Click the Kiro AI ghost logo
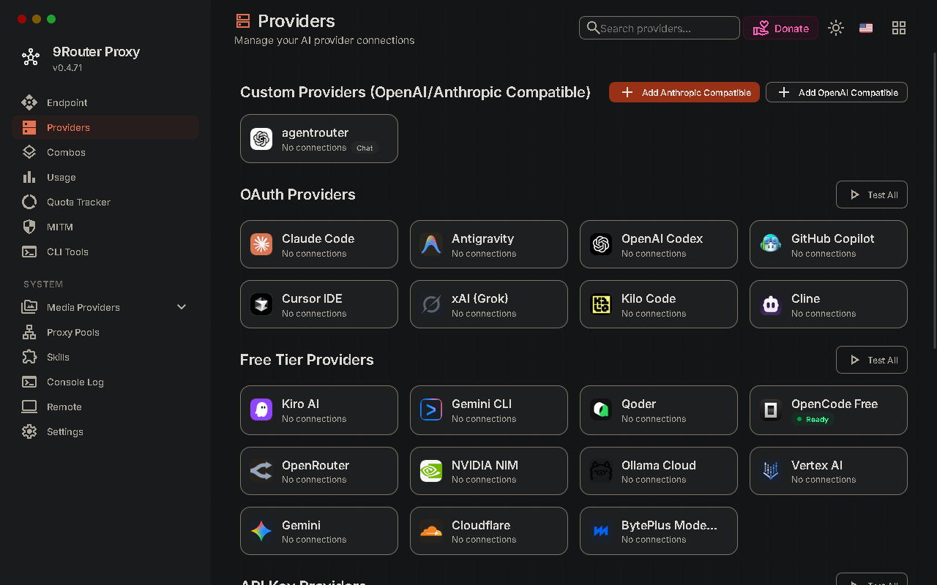 tap(261, 409)
